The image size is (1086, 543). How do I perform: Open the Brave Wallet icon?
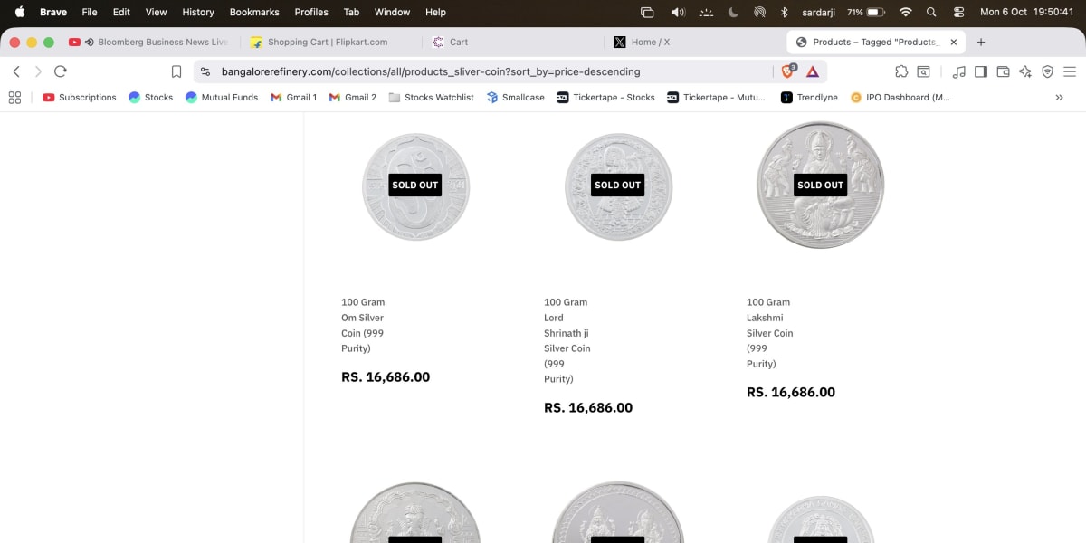[1003, 71]
